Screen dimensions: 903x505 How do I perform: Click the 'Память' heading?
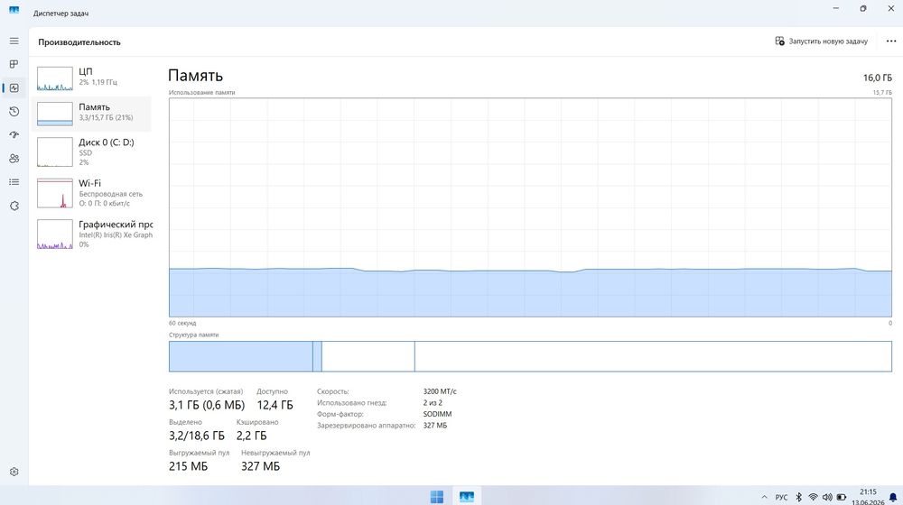click(195, 76)
